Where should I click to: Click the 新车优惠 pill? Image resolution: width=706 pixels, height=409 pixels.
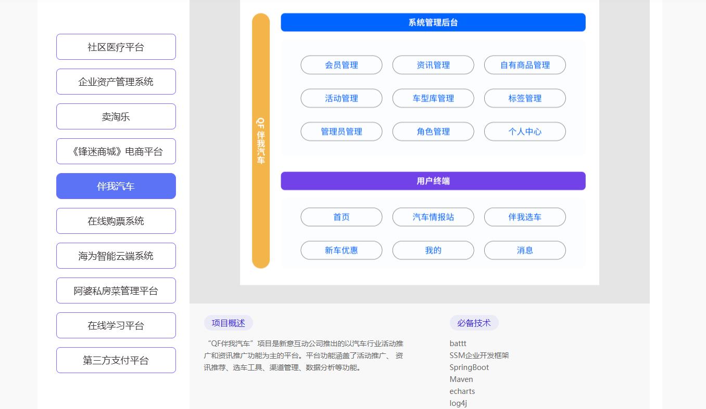coord(341,250)
